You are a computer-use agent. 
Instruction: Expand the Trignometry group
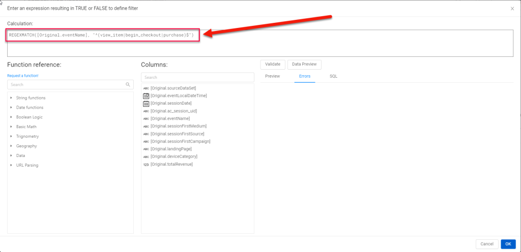coord(11,136)
